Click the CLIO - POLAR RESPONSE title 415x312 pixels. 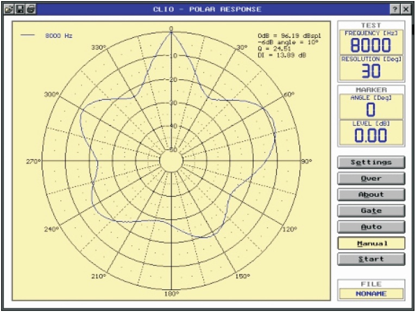(x=207, y=9)
